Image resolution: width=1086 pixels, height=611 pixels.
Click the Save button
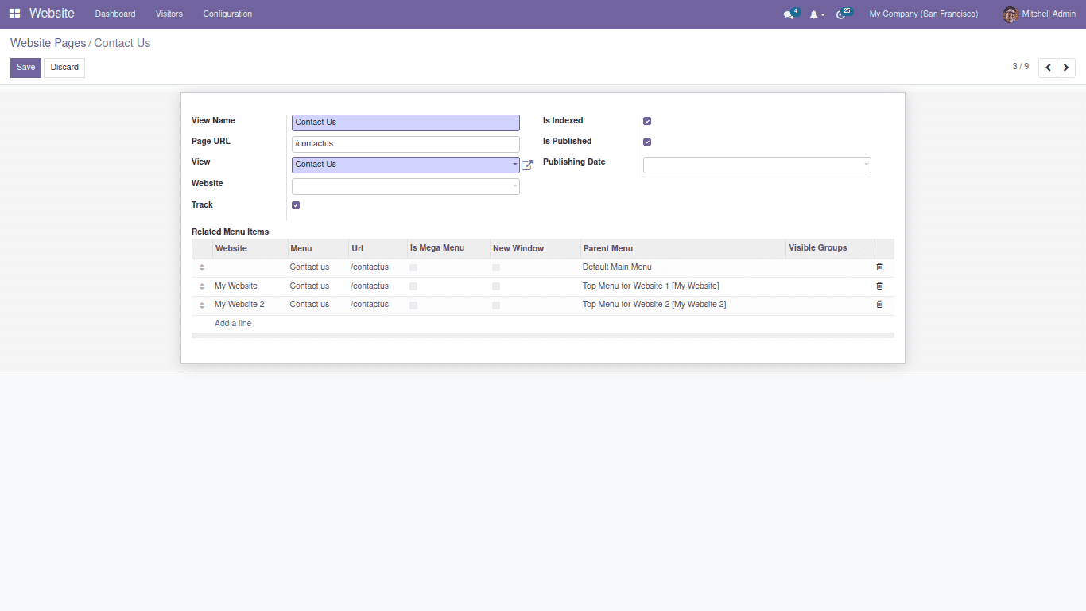[25, 68]
